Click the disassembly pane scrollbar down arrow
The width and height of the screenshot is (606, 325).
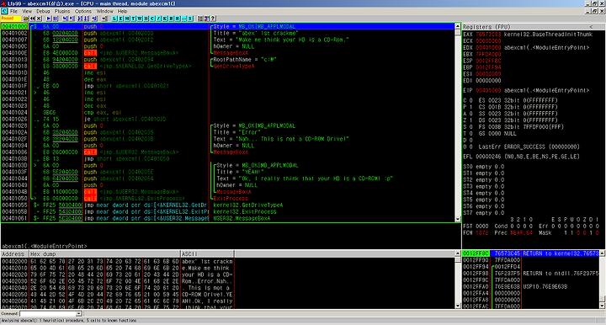[458, 219]
